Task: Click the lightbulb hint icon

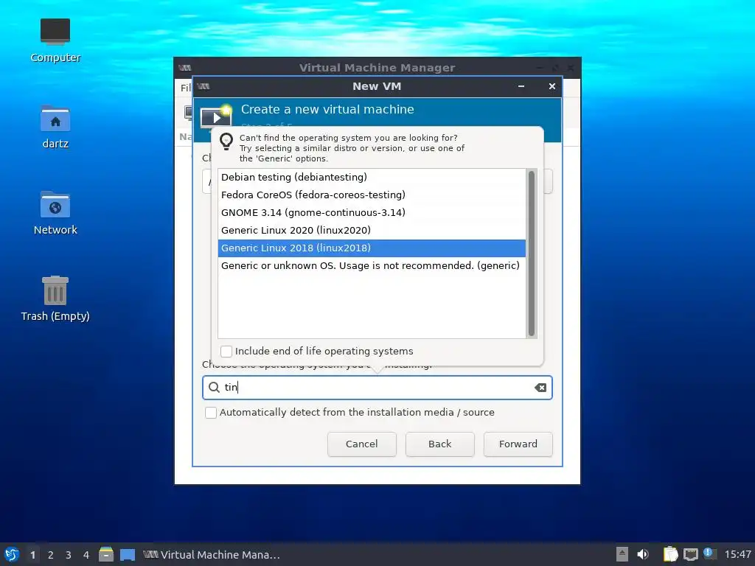Action: pos(226,142)
